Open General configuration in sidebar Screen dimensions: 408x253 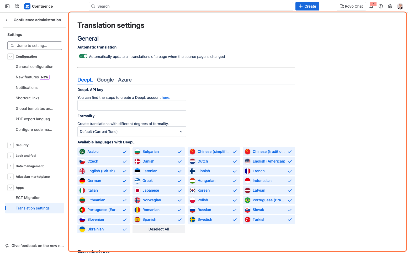click(34, 67)
